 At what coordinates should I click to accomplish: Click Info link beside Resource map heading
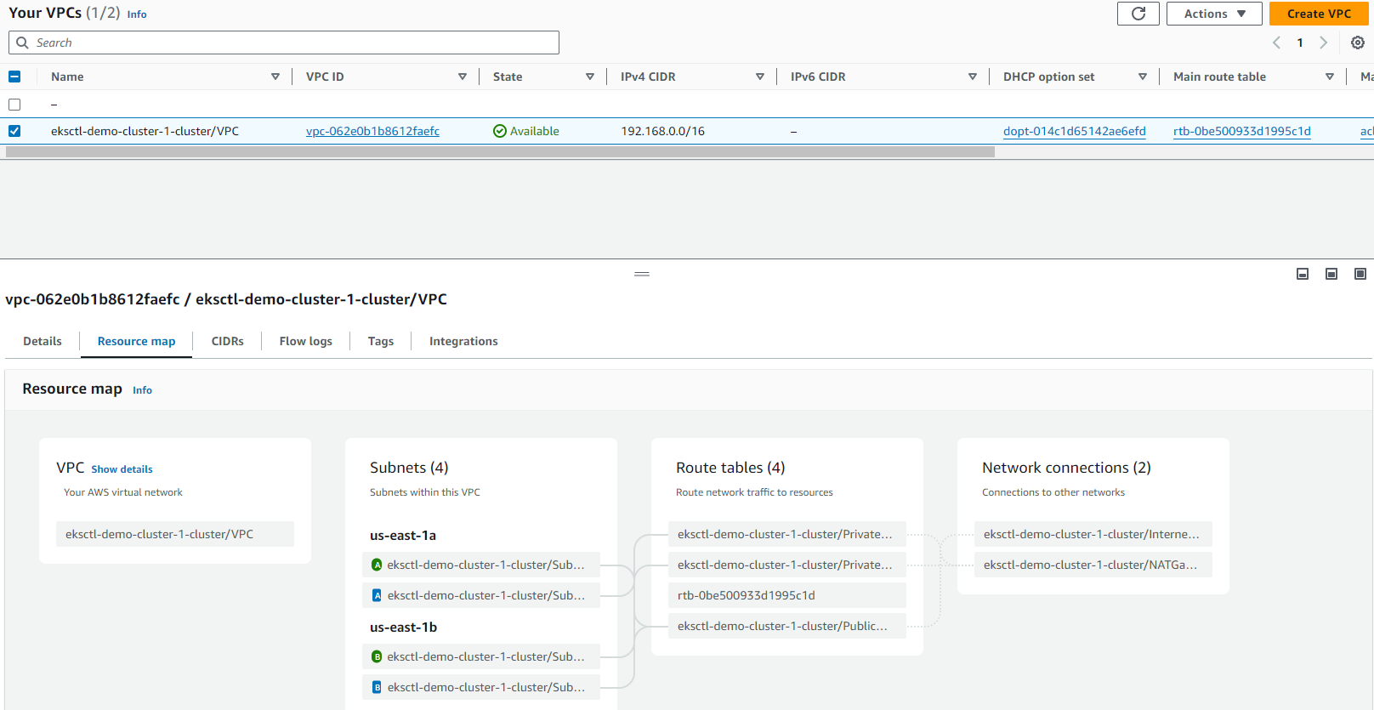point(142,390)
